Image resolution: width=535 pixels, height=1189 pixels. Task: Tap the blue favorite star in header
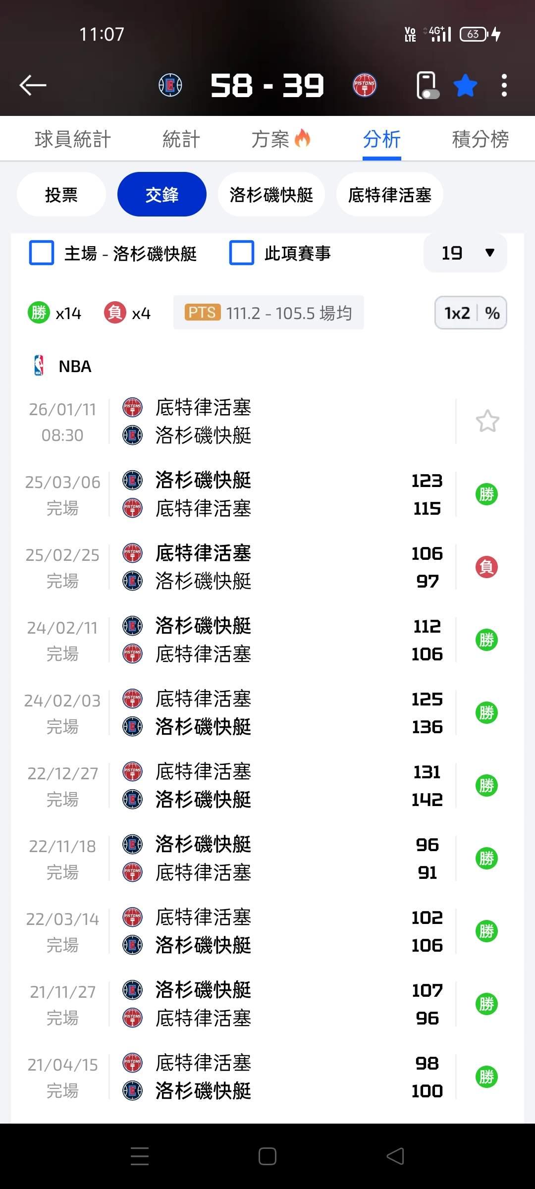tap(465, 86)
